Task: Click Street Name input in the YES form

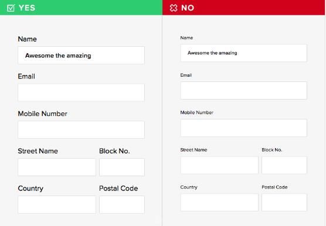Action: pos(57,167)
